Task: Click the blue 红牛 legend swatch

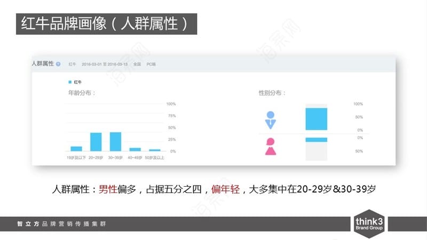Action: pyautogui.click(x=70, y=82)
